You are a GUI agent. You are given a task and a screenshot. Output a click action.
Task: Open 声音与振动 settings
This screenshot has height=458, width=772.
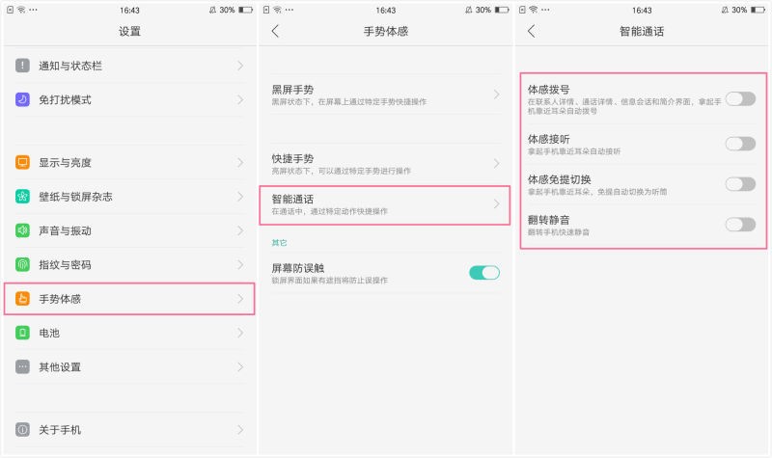pyautogui.click(x=129, y=230)
